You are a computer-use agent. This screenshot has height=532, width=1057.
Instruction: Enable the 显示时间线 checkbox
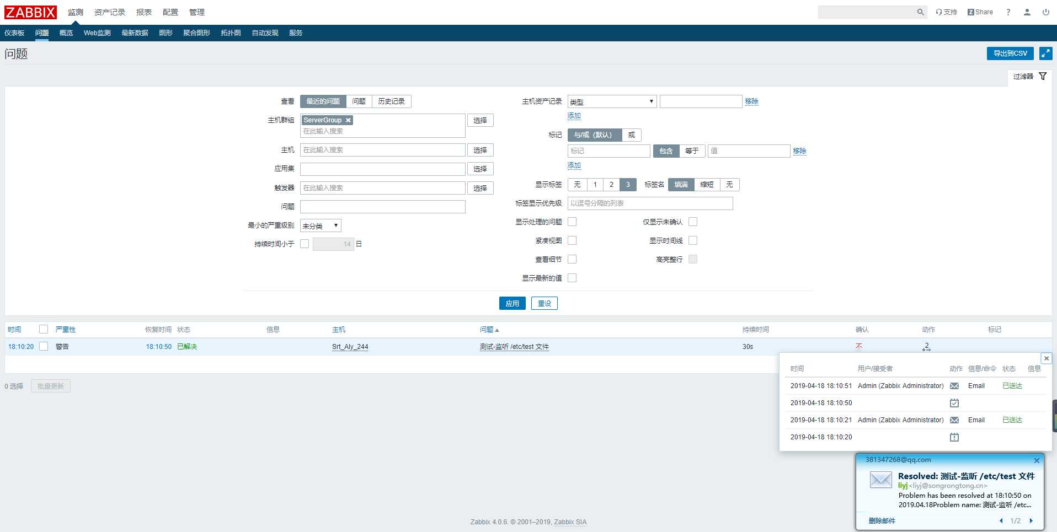coord(693,240)
